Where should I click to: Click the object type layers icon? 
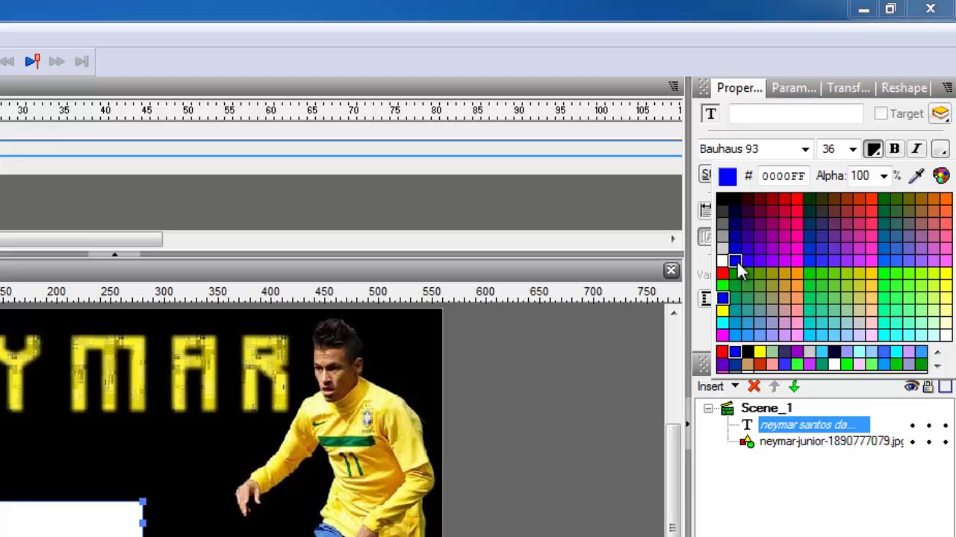[940, 113]
